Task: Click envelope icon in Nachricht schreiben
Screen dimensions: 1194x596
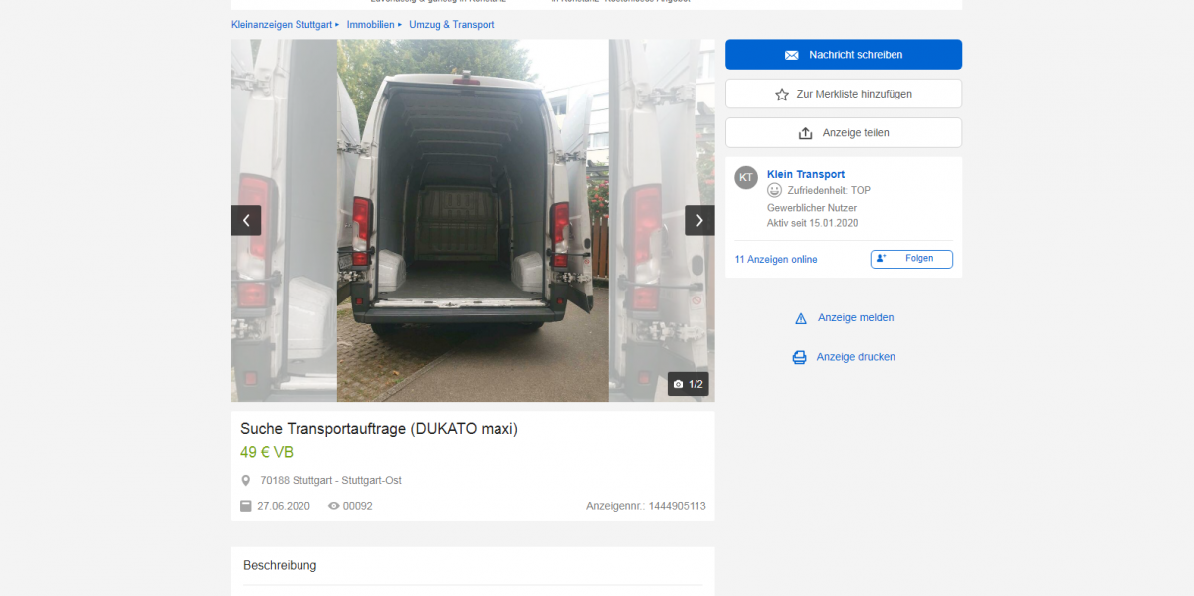Action: point(792,55)
